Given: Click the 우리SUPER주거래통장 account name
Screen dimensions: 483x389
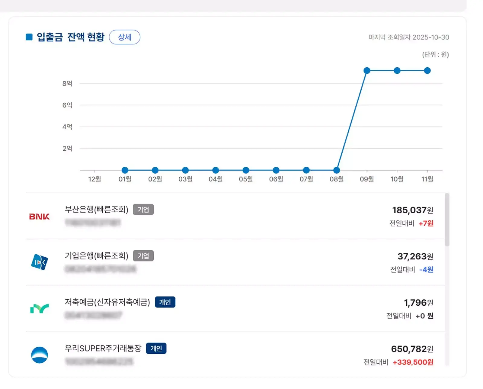Looking at the screenshot, I should [x=104, y=348].
